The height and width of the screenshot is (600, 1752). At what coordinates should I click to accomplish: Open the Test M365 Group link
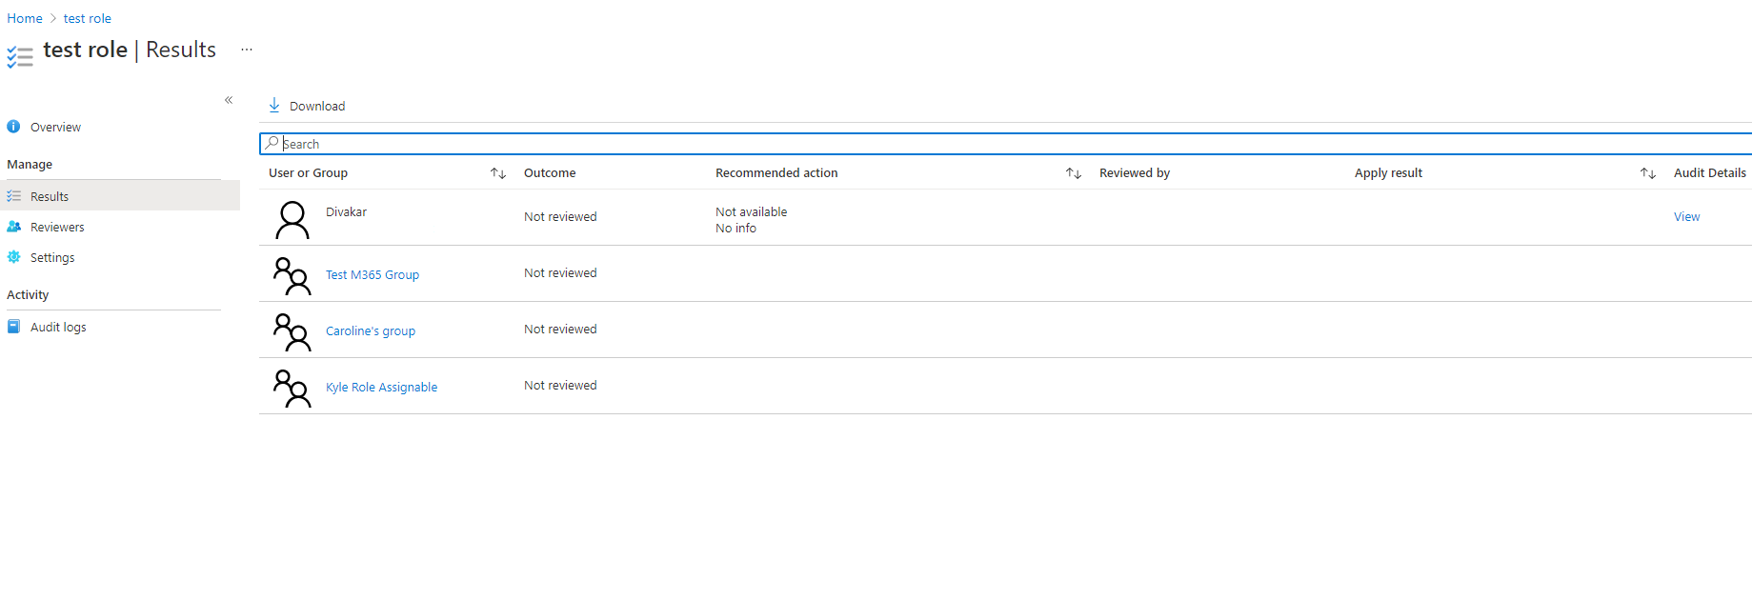[373, 274]
